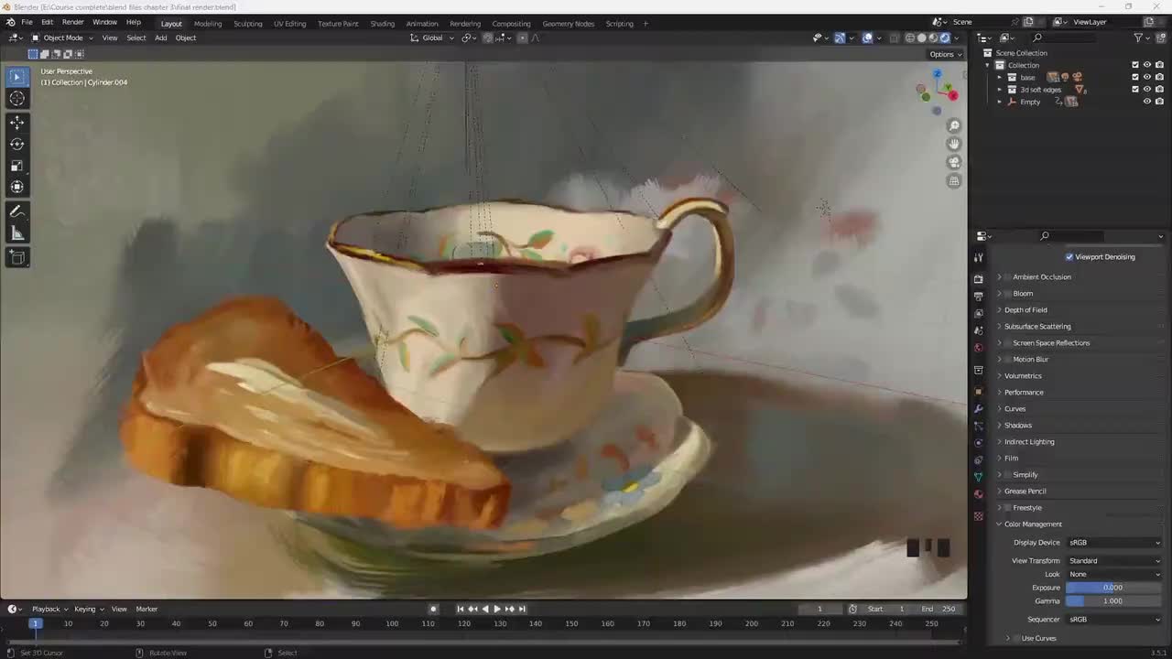Expand the base collection in outliner
Image resolution: width=1172 pixels, height=659 pixels.
click(x=999, y=77)
